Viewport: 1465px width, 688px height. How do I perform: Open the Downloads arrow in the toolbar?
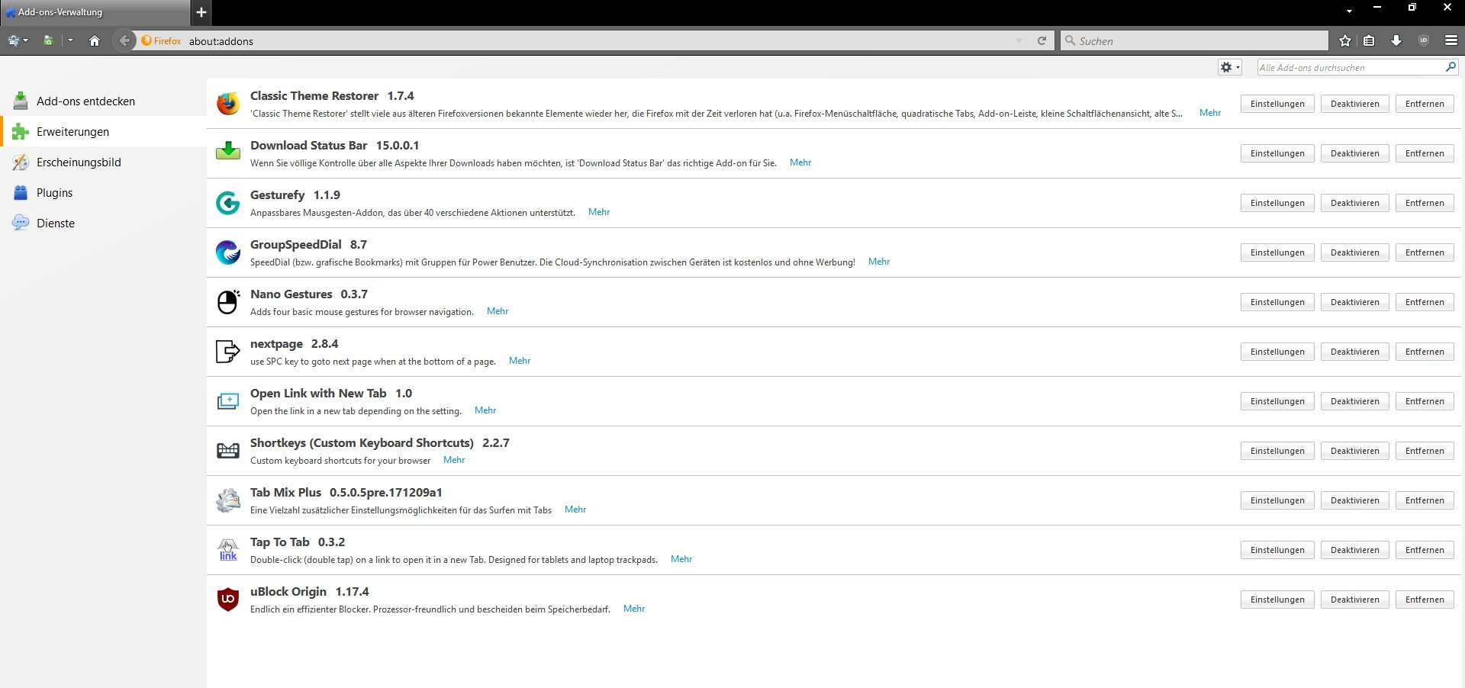[x=1396, y=41]
